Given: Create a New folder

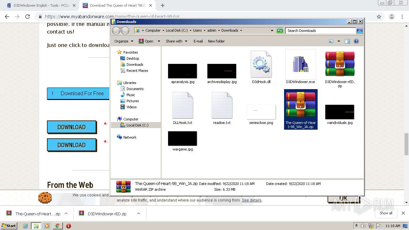Looking at the screenshot, I should pos(216,41).
